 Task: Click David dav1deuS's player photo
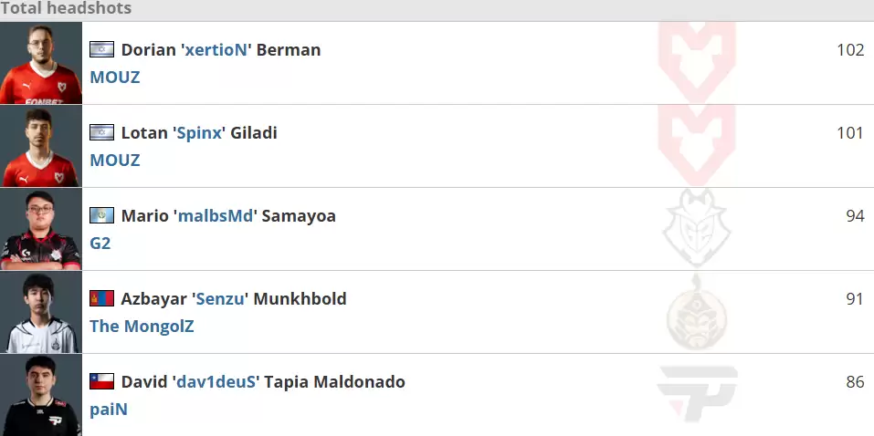click(41, 395)
